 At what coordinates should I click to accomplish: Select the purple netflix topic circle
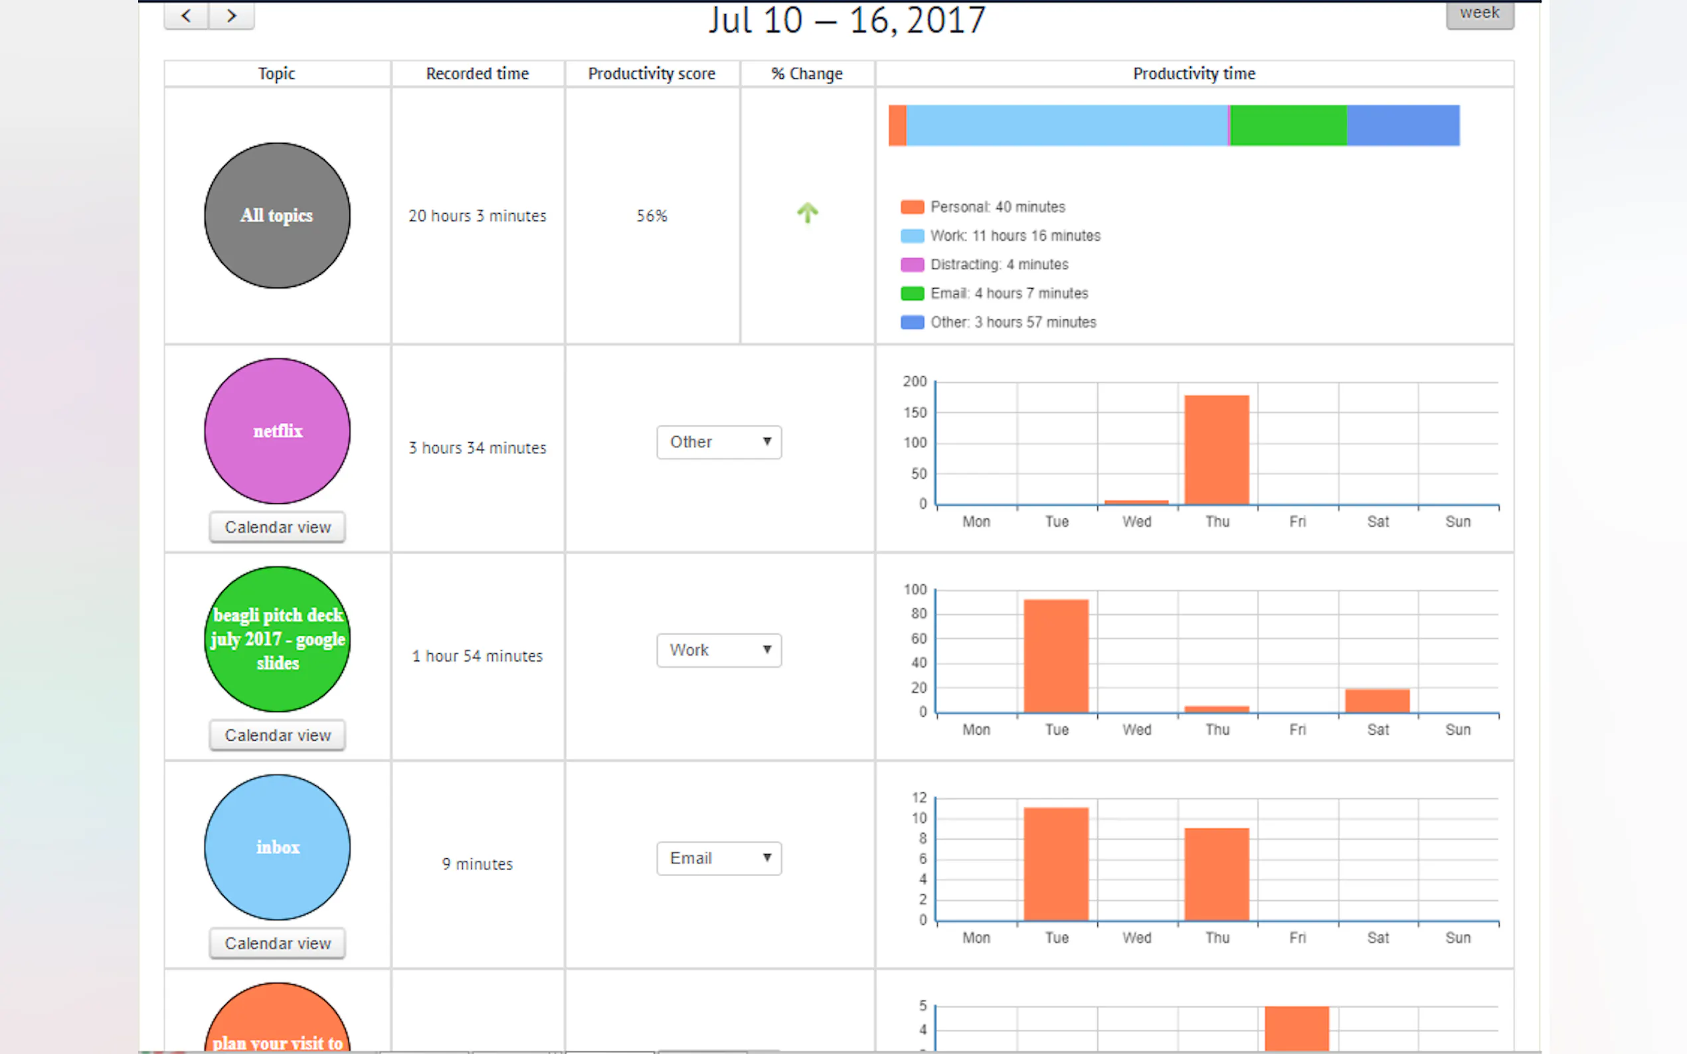[277, 431]
